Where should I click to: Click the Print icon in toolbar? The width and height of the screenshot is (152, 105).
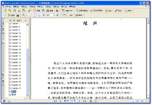click(19, 11)
